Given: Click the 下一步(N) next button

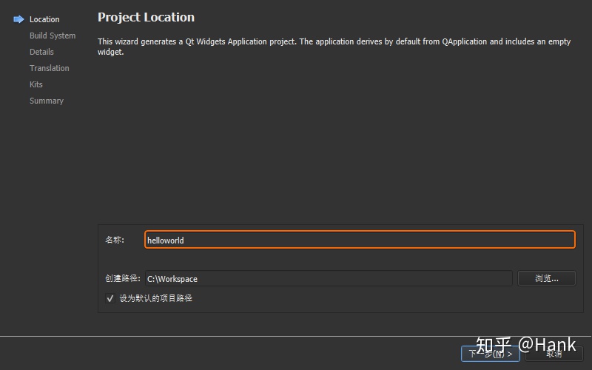Looking at the screenshot, I should [x=491, y=354].
